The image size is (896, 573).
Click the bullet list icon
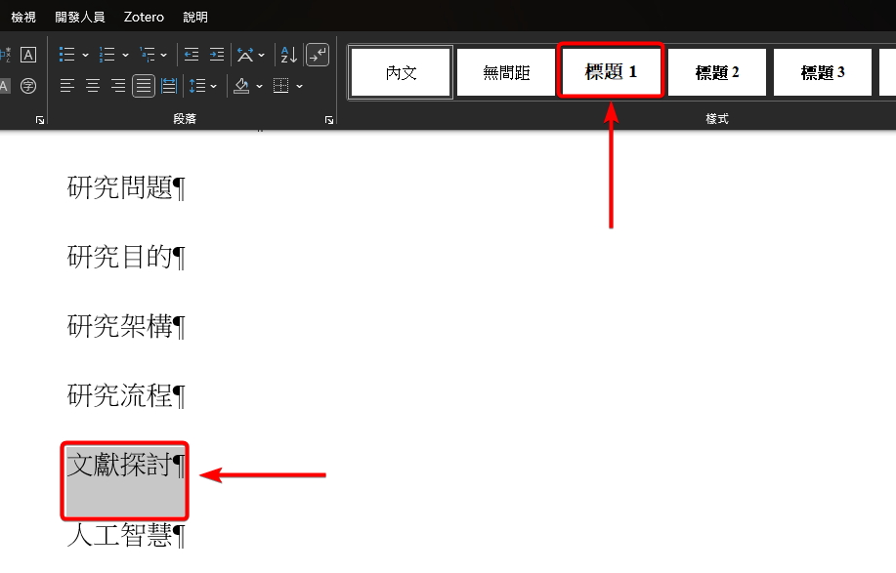(x=67, y=55)
